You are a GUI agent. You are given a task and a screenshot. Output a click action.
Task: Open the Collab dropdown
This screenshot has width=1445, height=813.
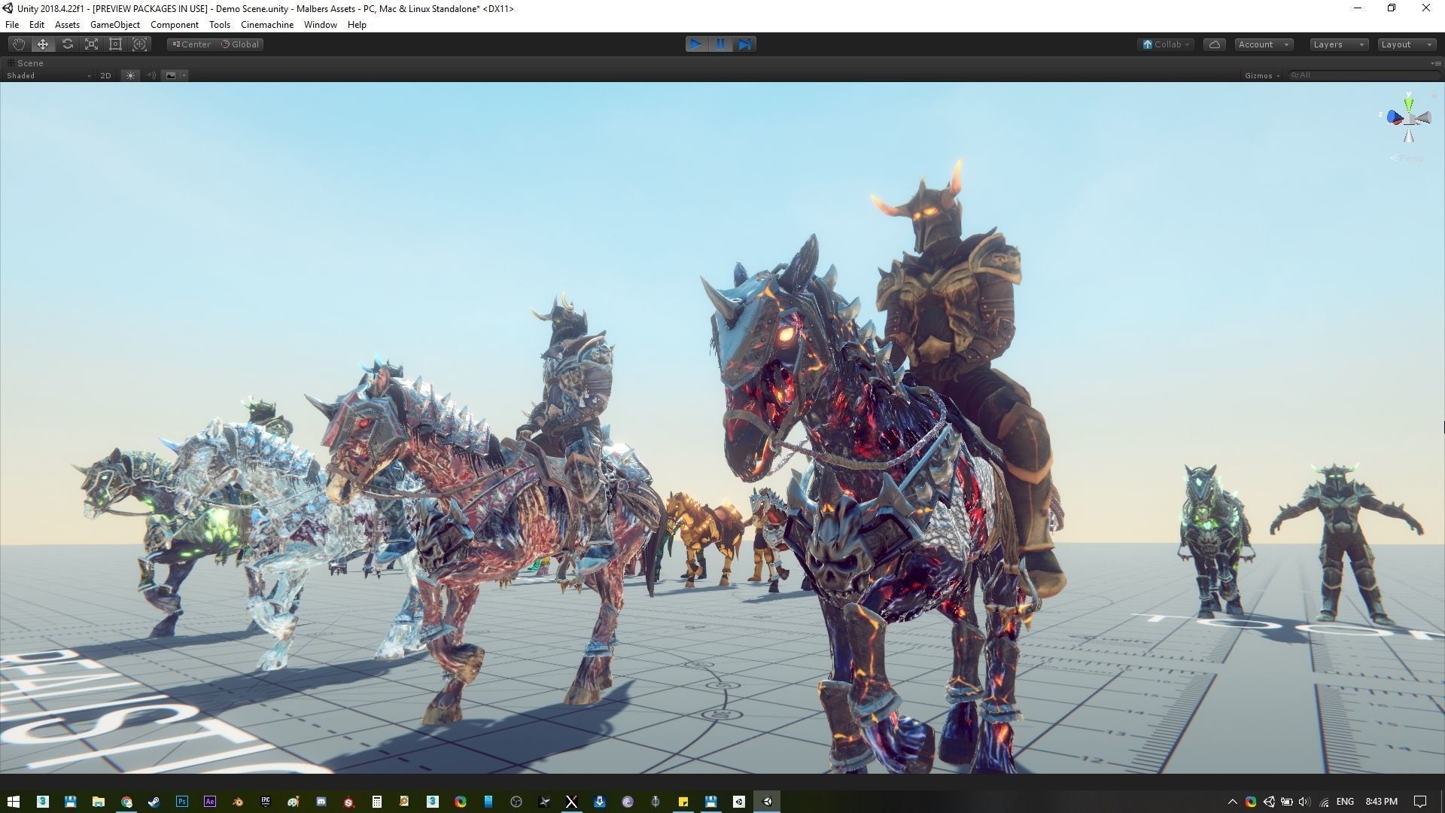(1166, 44)
